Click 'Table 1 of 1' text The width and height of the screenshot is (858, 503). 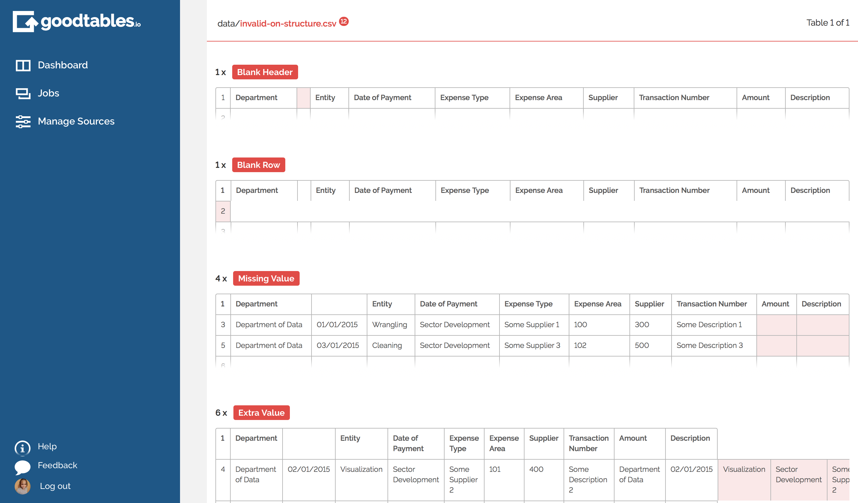point(828,23)
